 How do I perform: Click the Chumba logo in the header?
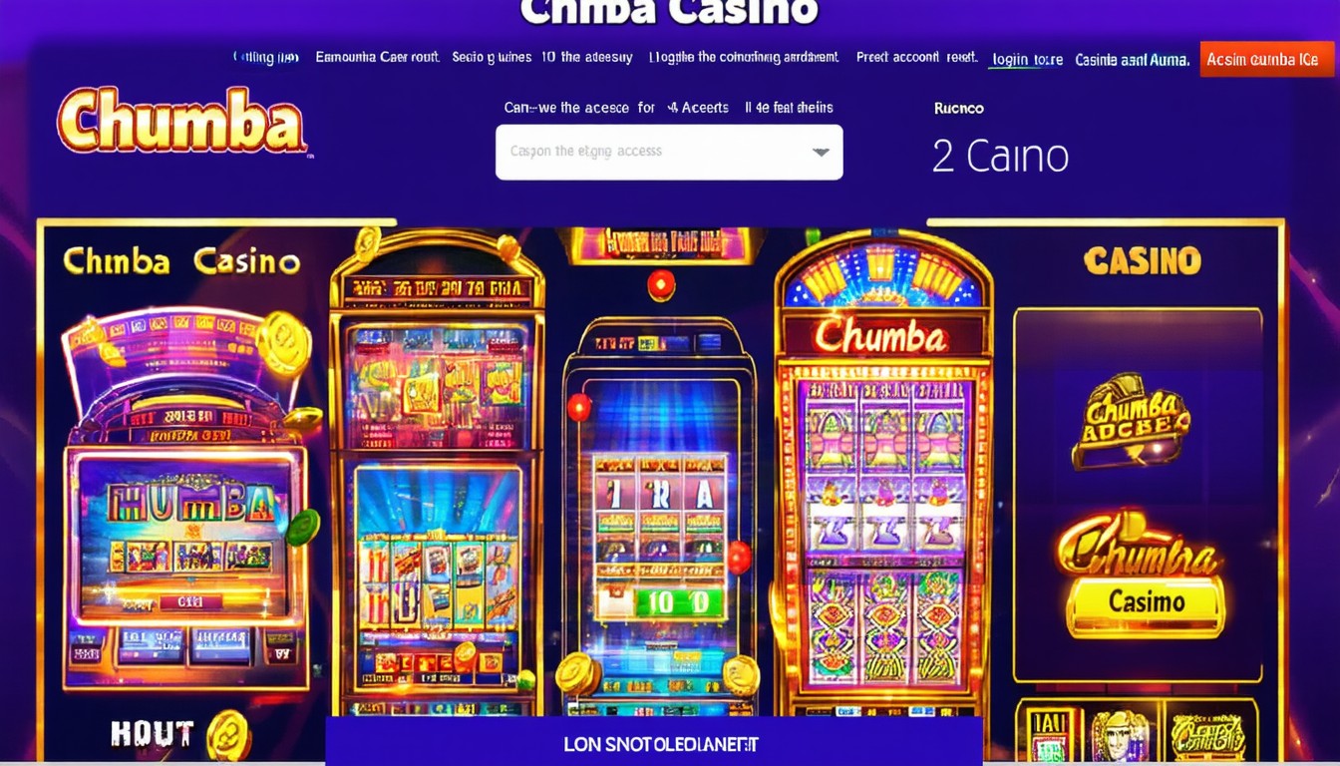182,121
